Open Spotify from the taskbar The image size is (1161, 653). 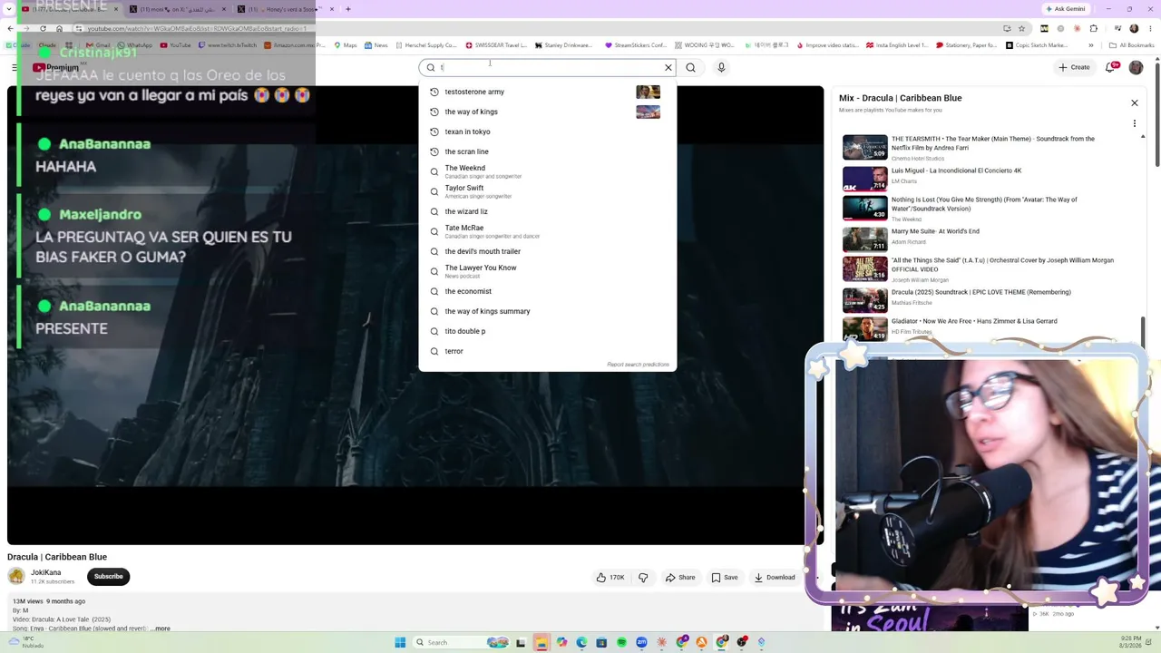(x=621, y=643)
